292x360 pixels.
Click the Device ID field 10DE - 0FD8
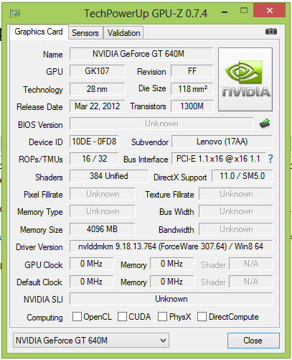pos(94,142)
